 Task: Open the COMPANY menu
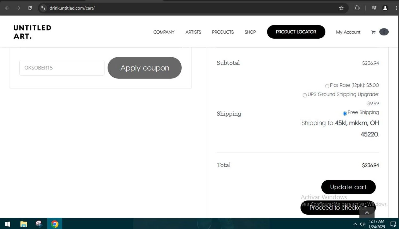click(x=164, y=32)
